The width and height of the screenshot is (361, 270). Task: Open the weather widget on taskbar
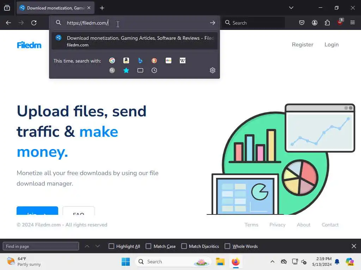[x=24, y=262]
